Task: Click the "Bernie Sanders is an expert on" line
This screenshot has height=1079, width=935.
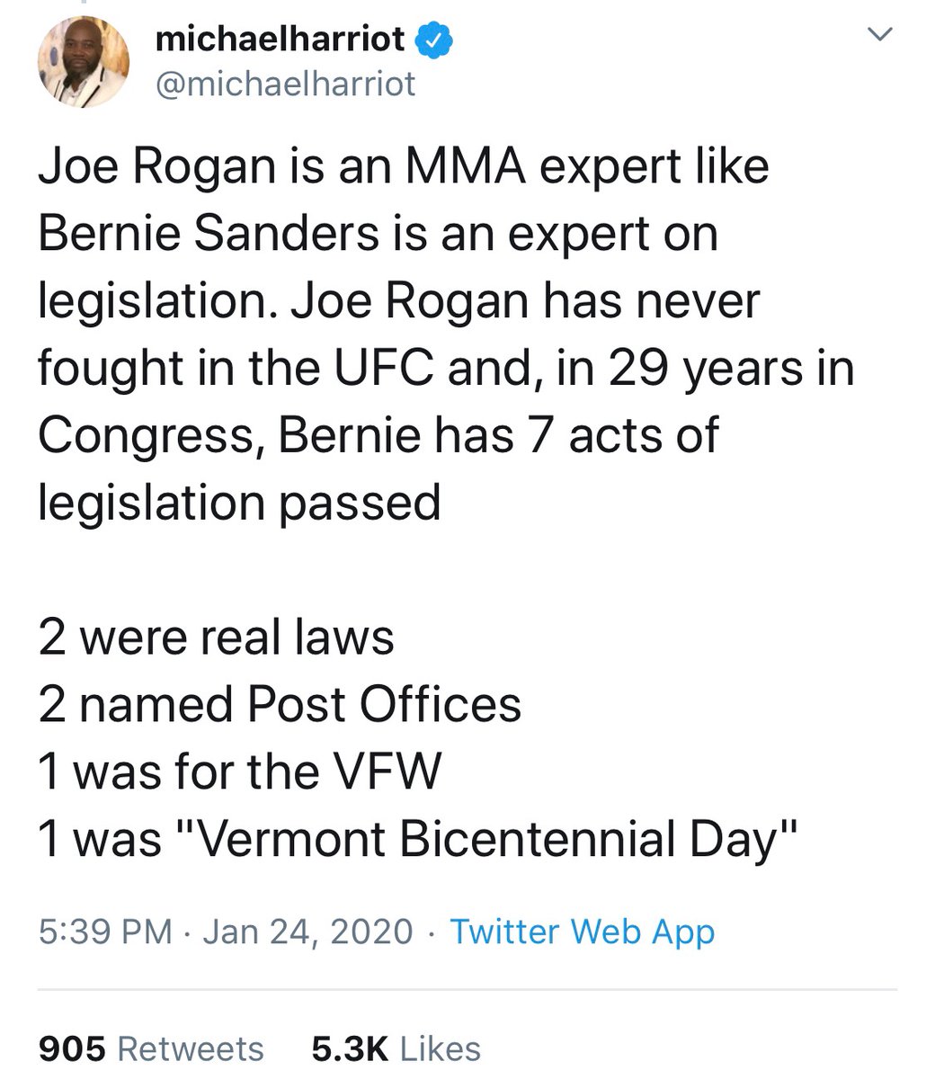Action: (x=378, y=235)
